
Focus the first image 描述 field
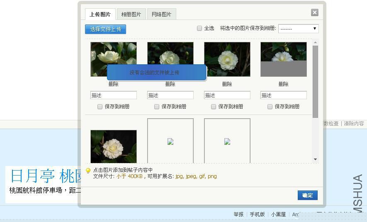click(114, 95)
